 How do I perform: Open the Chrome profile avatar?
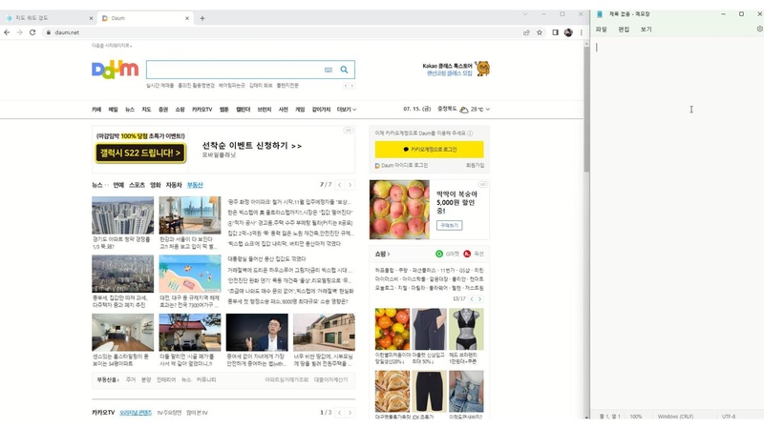pos(568,32)
